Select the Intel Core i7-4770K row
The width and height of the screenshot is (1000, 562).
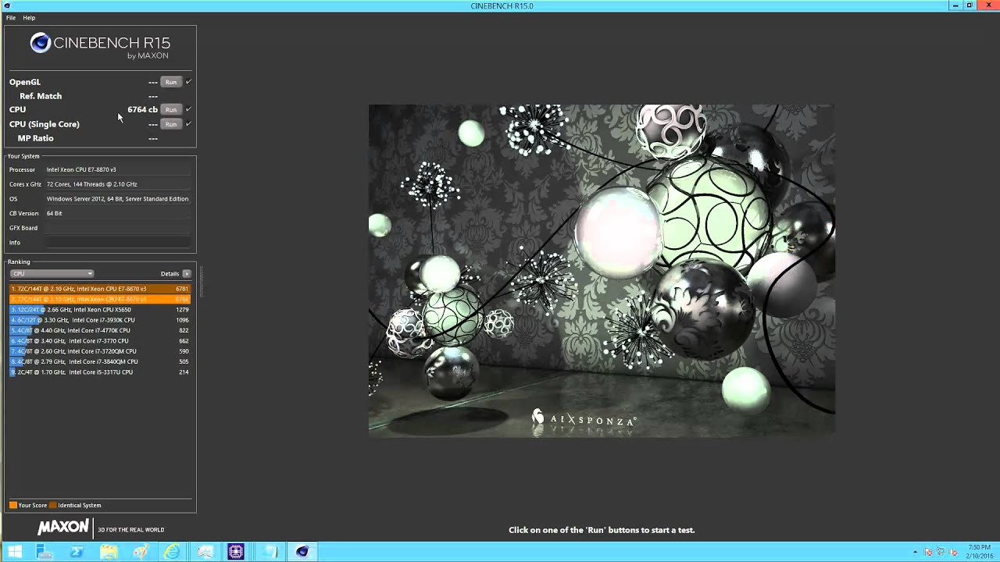coord(99,330)
